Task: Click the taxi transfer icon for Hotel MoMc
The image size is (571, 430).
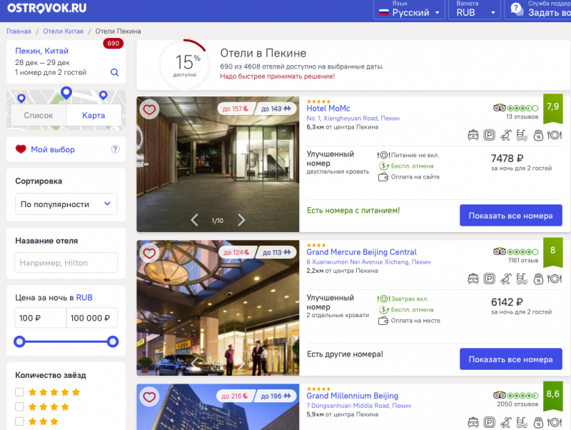Action: pos(473,135)
